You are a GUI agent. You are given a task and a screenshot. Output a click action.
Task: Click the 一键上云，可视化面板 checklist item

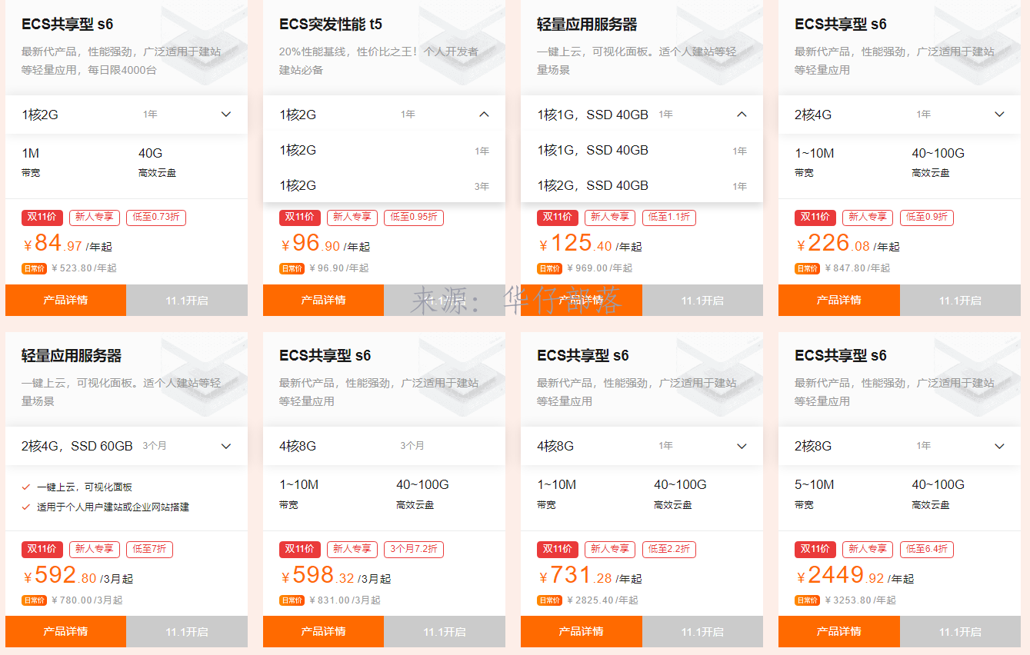coord(85,487)
